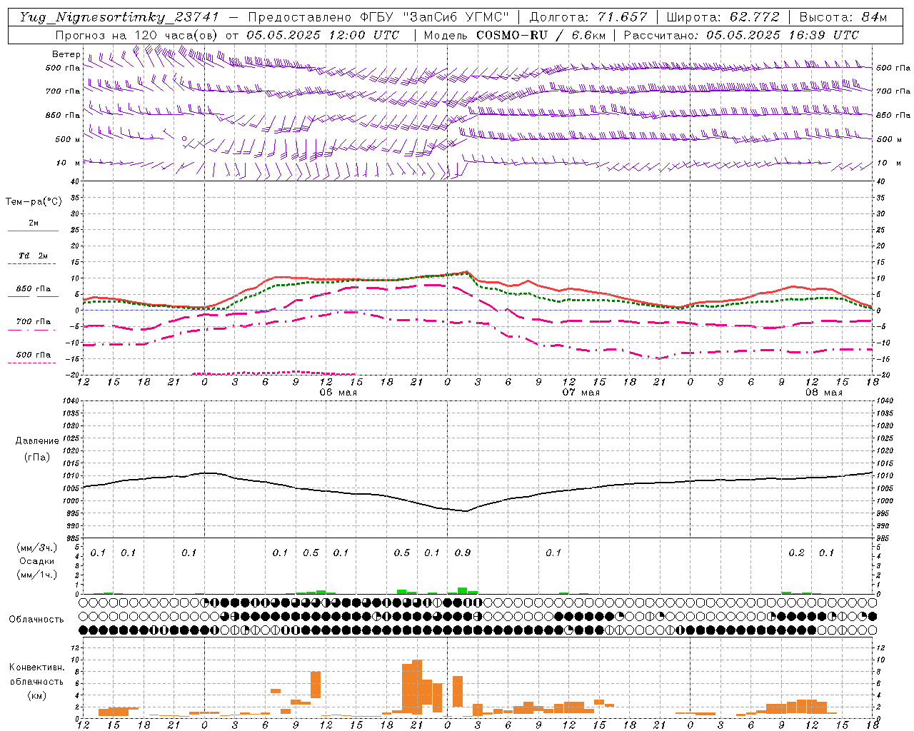Click the station title Yug_Nignesortimky_23741
914x731 pixels.
(119, 17)
